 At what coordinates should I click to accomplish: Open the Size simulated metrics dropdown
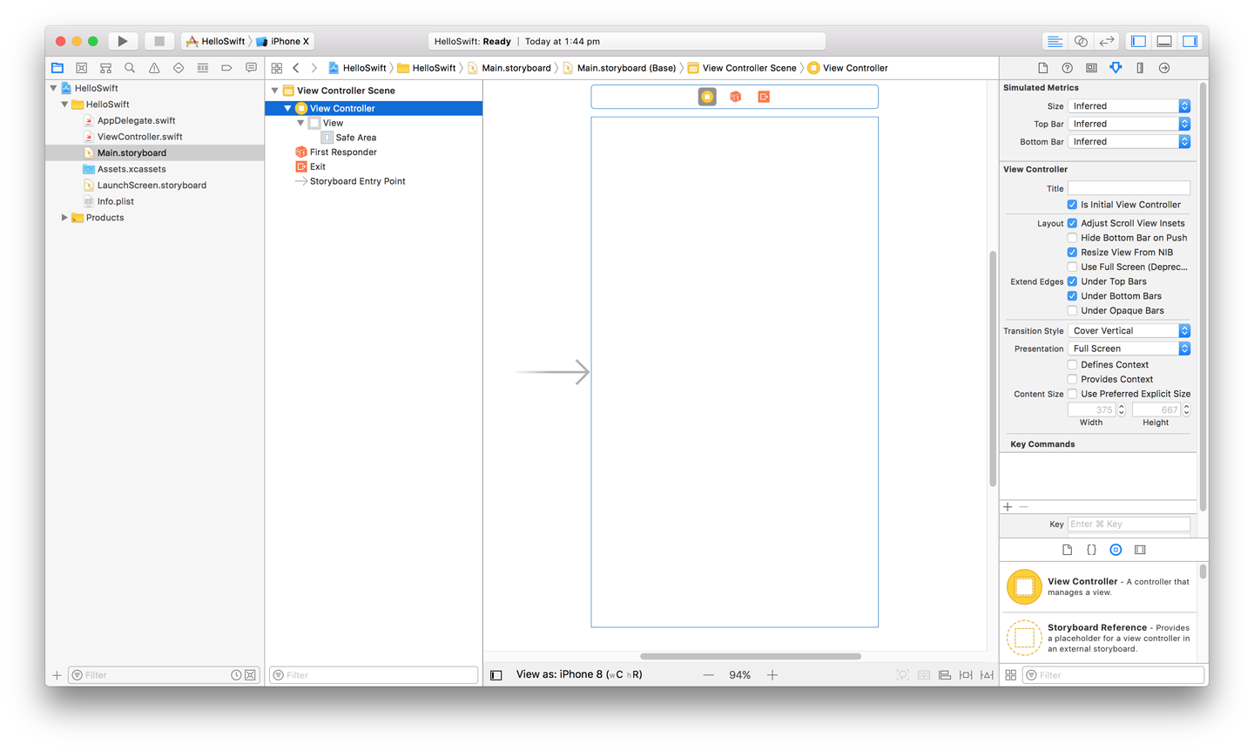click(x=1129, y=106)
